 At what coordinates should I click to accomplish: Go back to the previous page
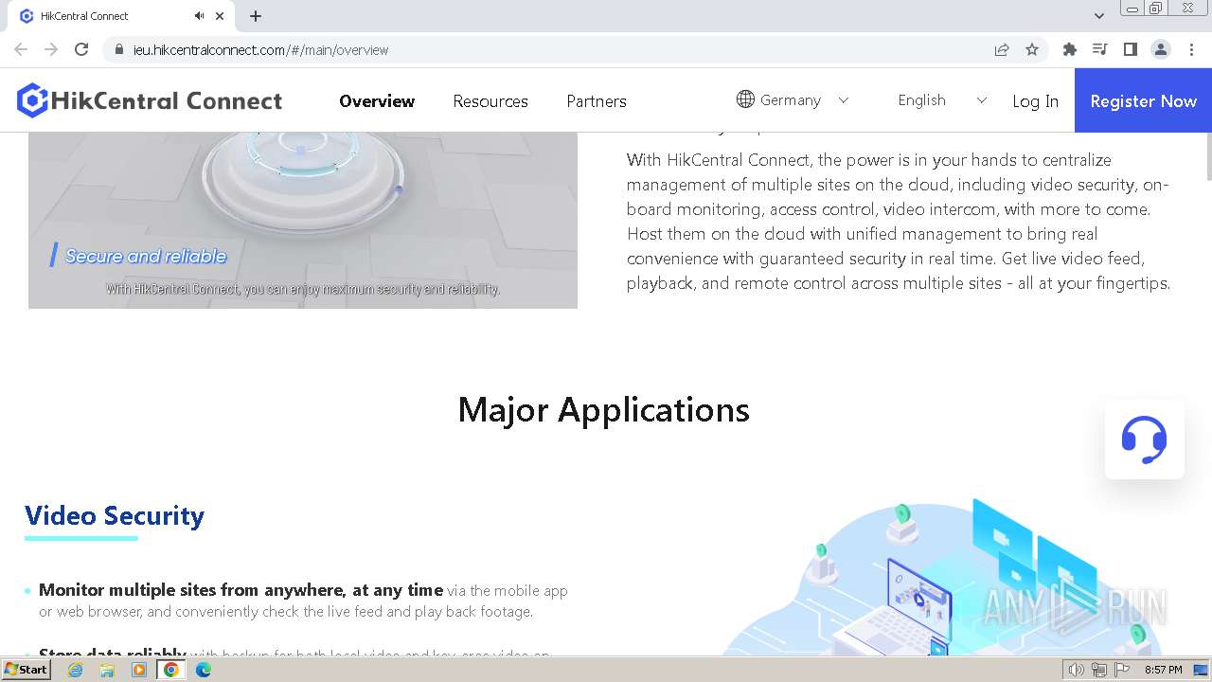pos(21,49)
